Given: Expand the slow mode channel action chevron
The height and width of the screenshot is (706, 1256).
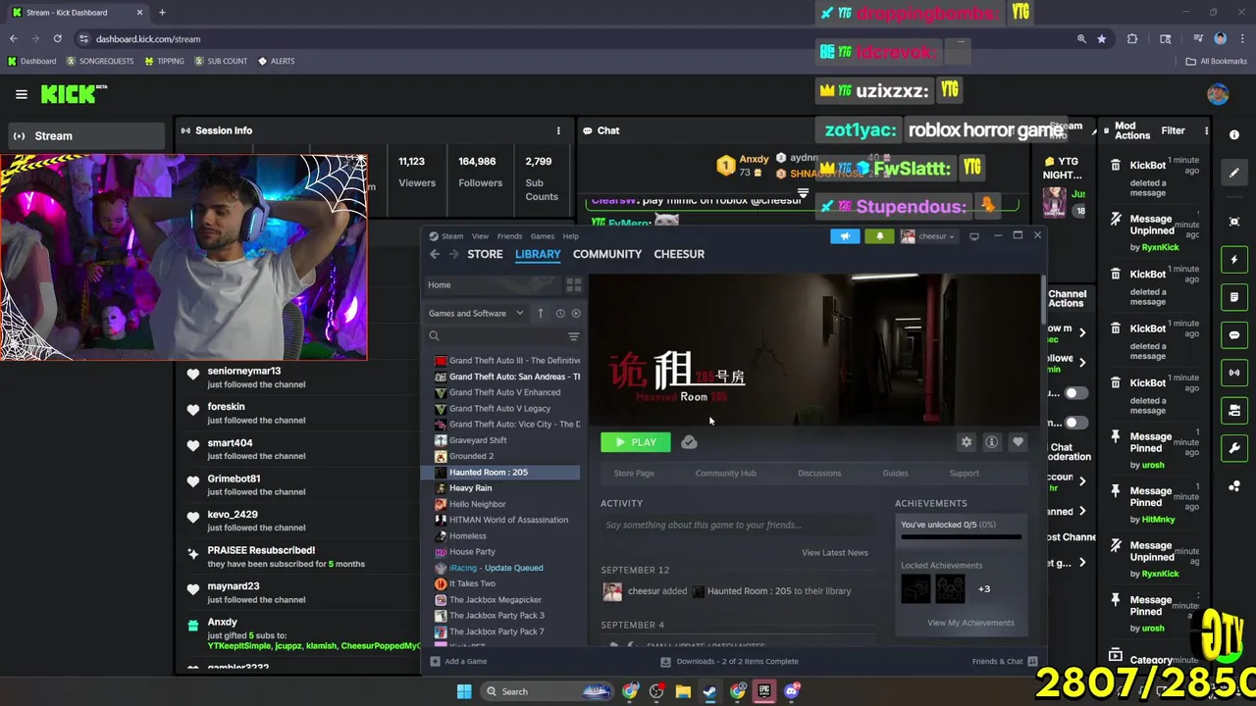Looking at the screenshot, I should [1082, 332].
